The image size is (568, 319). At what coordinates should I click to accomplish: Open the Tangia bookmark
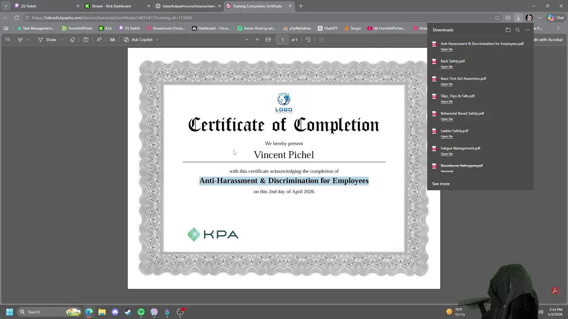click(x=352, y=28)
